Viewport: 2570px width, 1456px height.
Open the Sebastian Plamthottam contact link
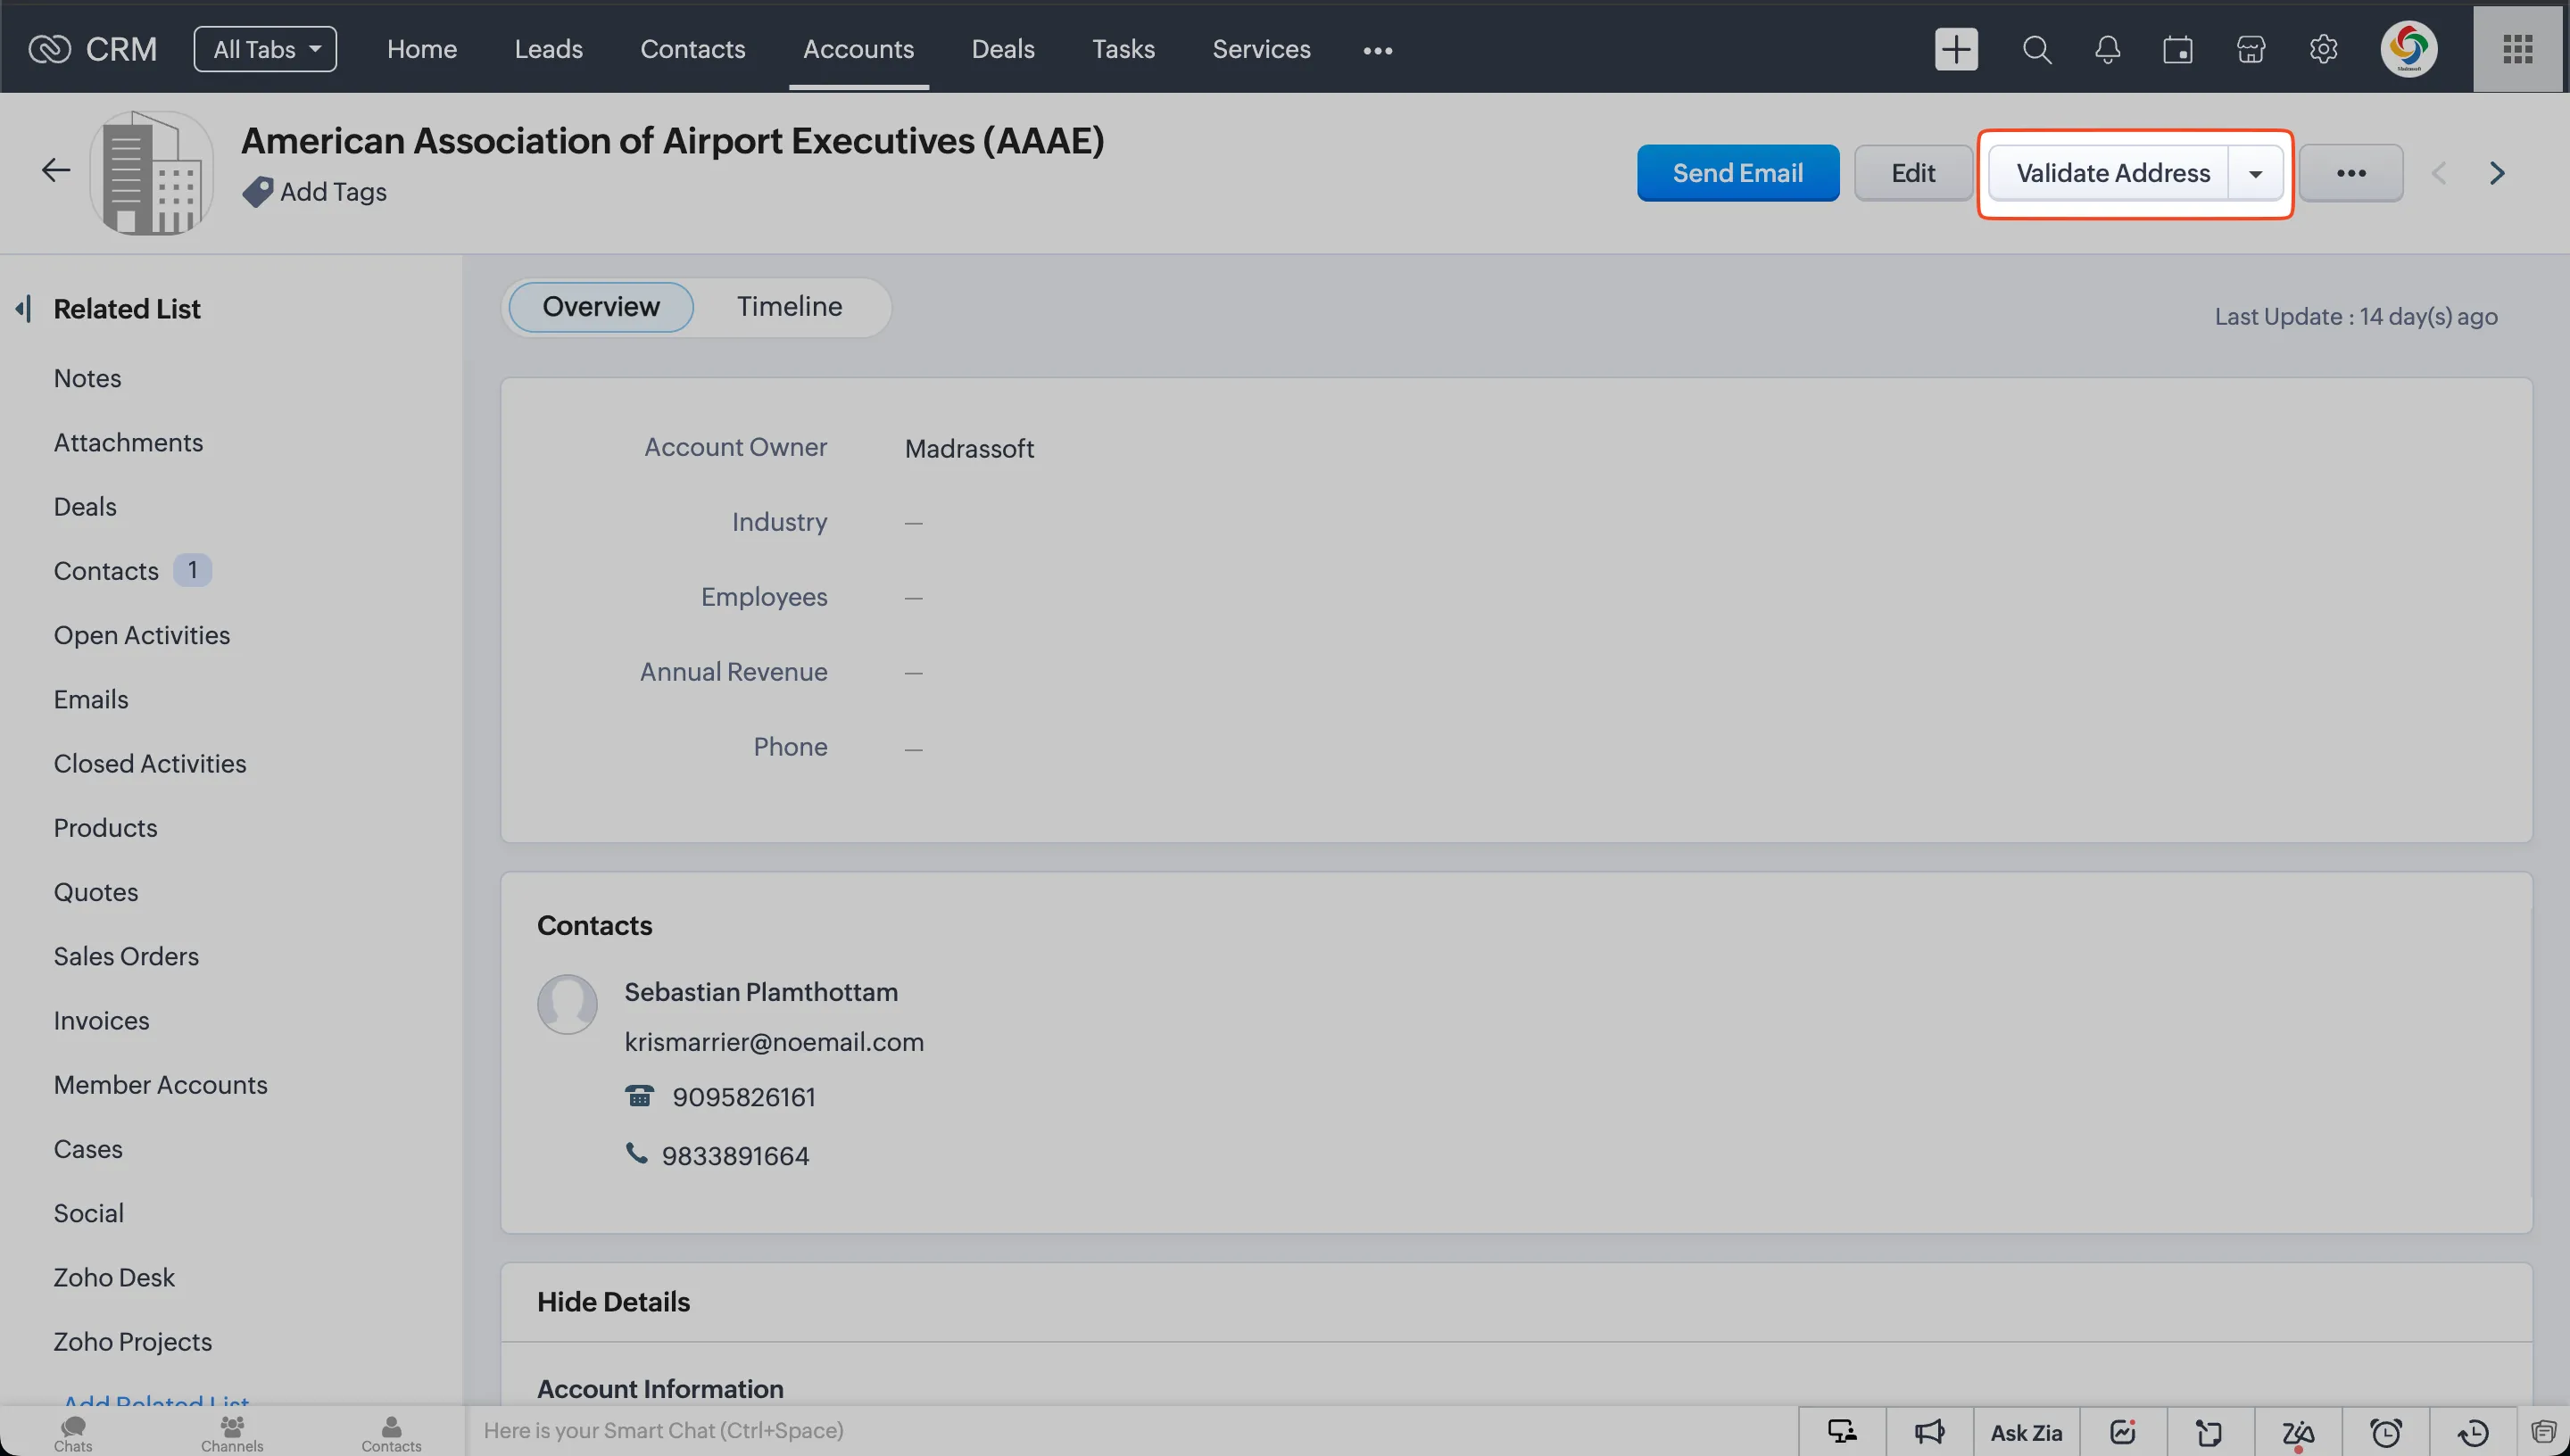(x=761, y=992)
